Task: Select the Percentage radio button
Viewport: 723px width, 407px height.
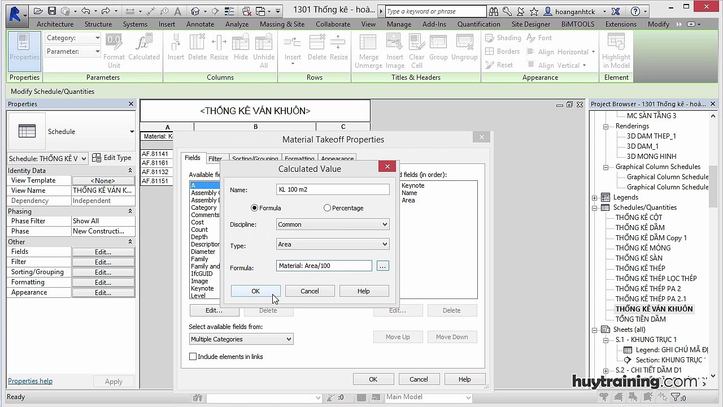Action: tap(327, 208)
